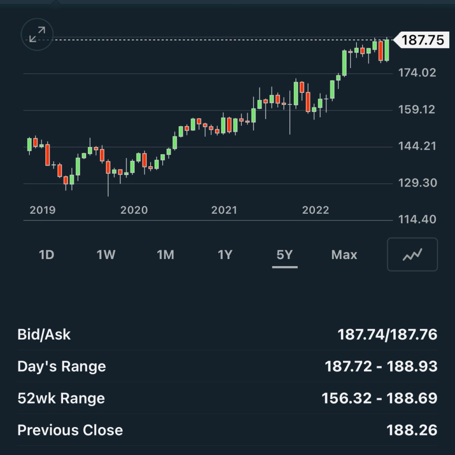
Task: Jump to the 2020 axis marker
Action: point(134,210)
